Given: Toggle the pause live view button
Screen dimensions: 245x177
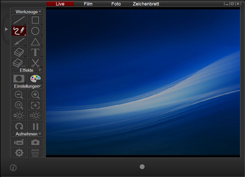Looking at the screenshot, I should [x=35, y=127].
